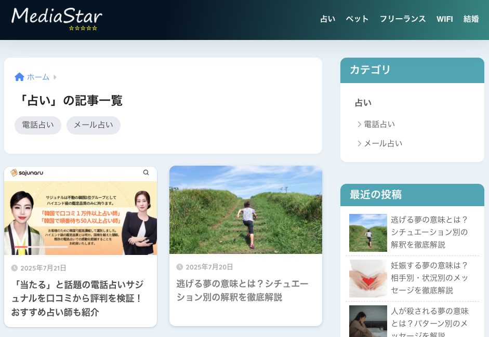The width and height of the screenshot is (489, 337).
Task: Open the ペット navigation menu item
Action: coord(357,19)
